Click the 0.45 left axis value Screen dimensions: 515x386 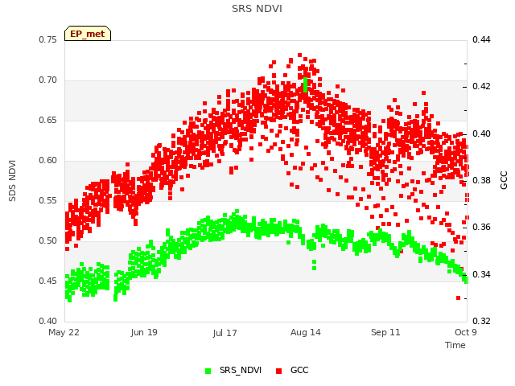tap(48, 281)
